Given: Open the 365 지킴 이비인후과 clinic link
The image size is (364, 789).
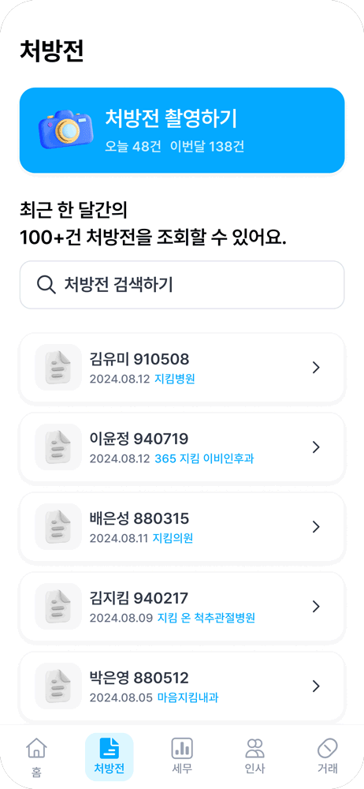Looking at the screenshot, I should (x=204, y=459).
